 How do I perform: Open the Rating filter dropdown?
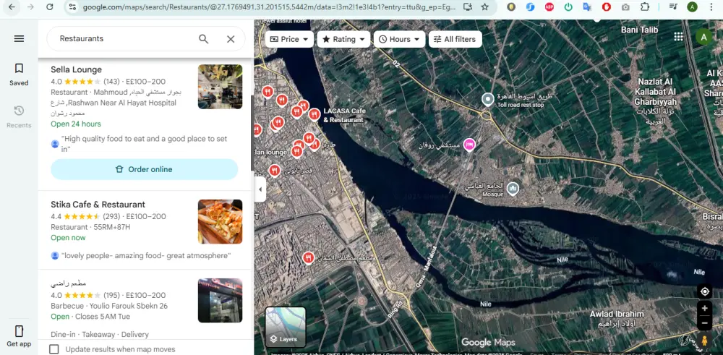[343, 39]
